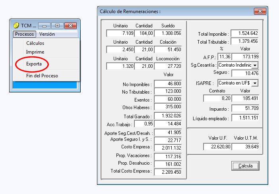Click the 'Total Ganado :' label
The width and height of the screenshot is (279, 194).
[138, 117]
